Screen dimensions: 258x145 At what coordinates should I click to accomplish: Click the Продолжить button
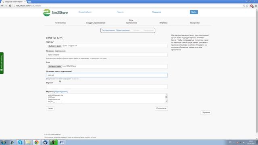point(161,108)
